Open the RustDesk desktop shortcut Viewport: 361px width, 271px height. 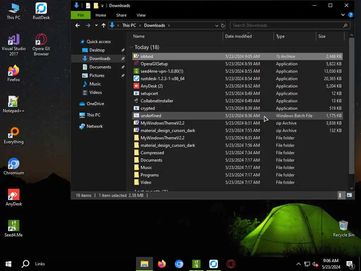point(41,11)
